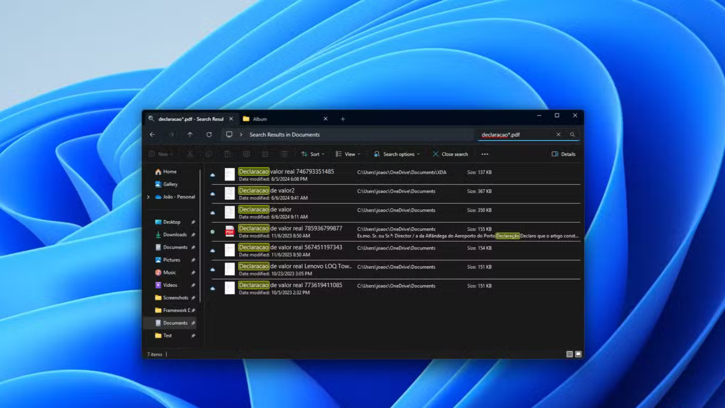Select the Test folder in the sidebar
The height and width of the screenshot is (408, 725).
(x=166, y=335)
